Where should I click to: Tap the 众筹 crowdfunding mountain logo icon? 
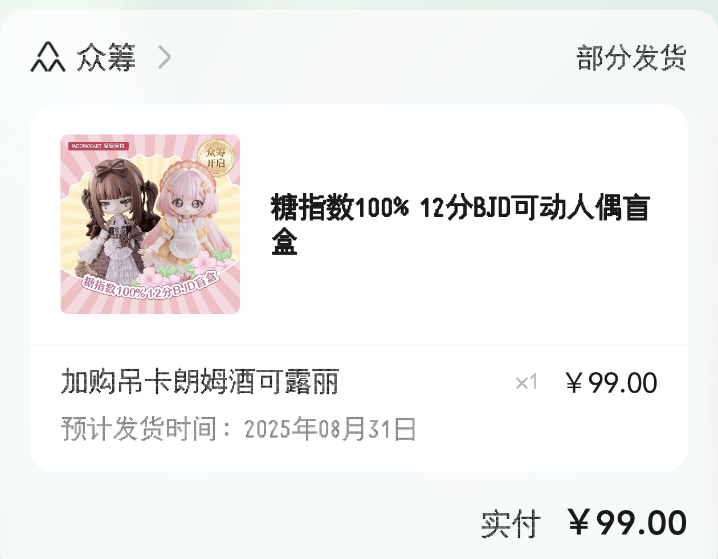point(48,57)
